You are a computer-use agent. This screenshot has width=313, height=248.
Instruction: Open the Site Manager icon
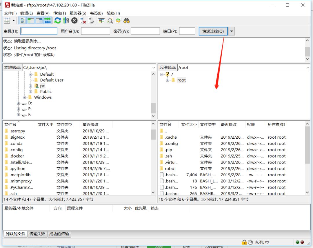coord(7,20)
